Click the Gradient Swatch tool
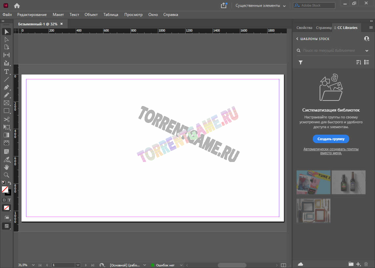375x268 pixels. point(6,135)
